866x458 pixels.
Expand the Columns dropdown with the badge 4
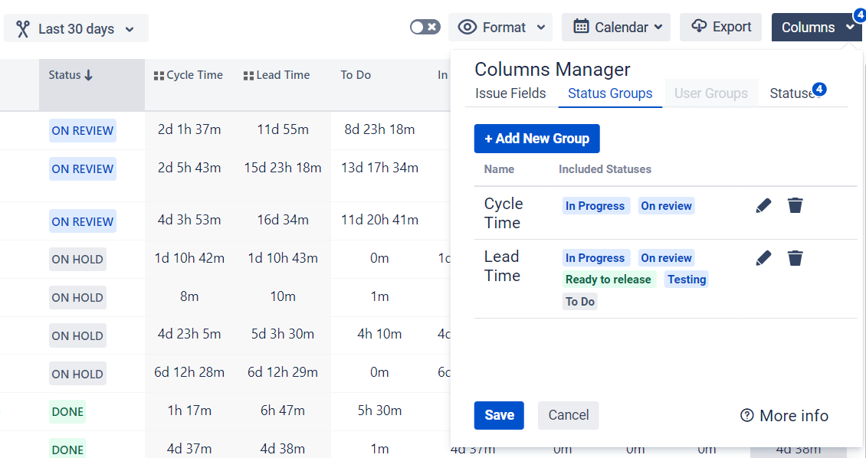(x=816, y=27)
